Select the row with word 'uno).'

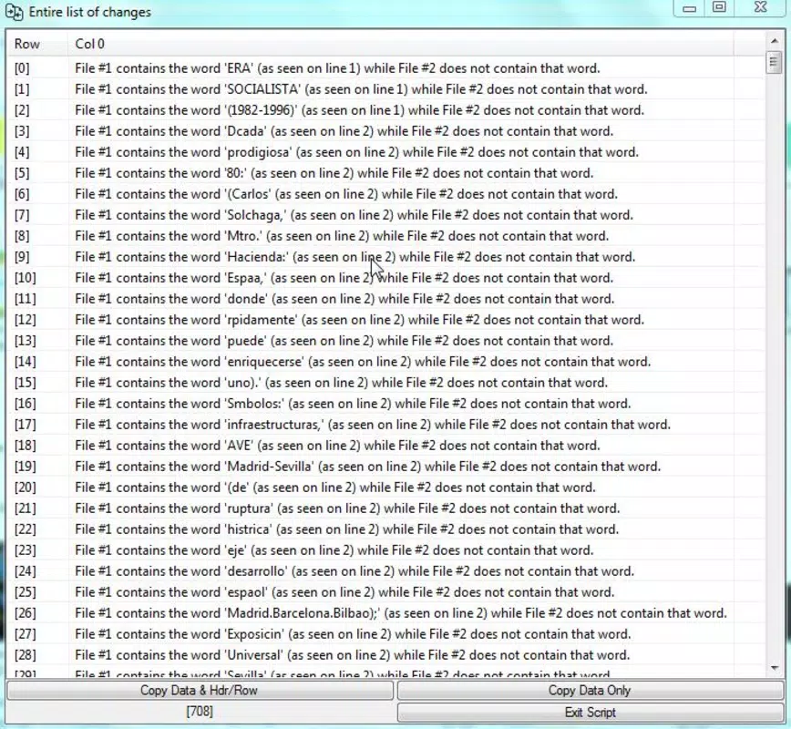click(x=386, y=383)
